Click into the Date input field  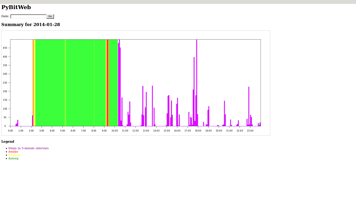[28, 16]
